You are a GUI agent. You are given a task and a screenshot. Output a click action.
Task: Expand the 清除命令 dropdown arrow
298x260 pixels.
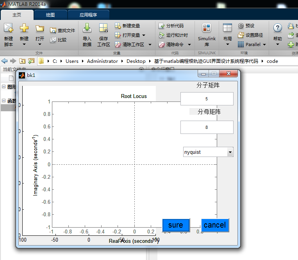[189, 45]
